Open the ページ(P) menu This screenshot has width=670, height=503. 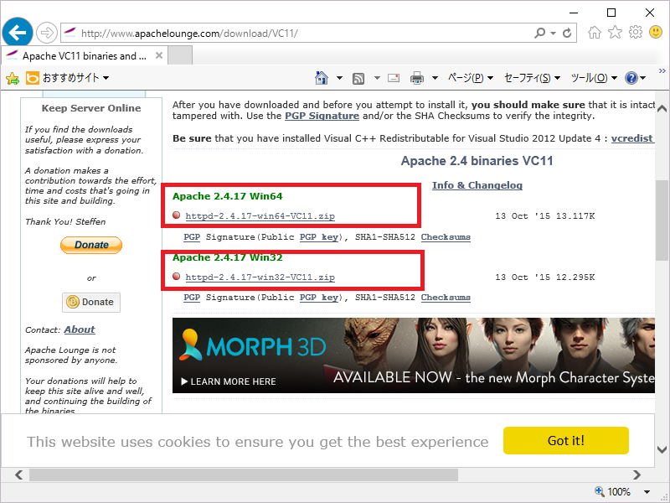pyautogui.click(x=470, y=78)
